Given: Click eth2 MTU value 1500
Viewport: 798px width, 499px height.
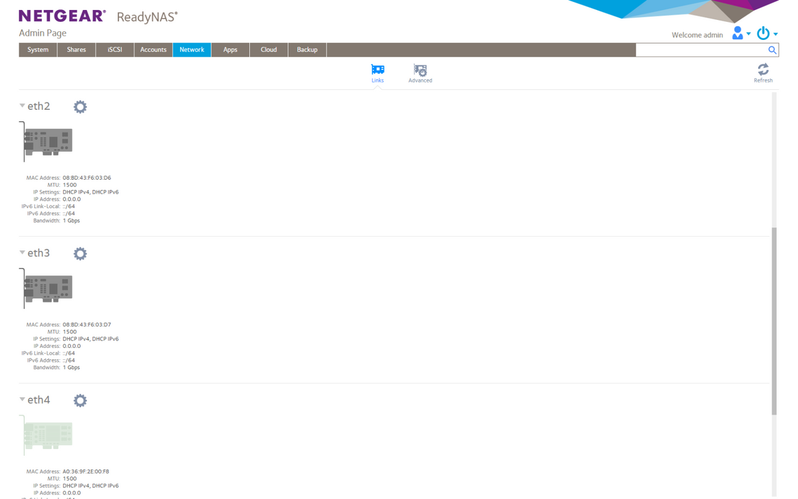Looking at the screenshot, I should coord(69,185).
